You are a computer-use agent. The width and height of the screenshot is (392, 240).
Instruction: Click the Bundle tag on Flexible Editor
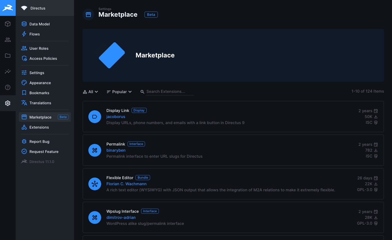(143, 178)
